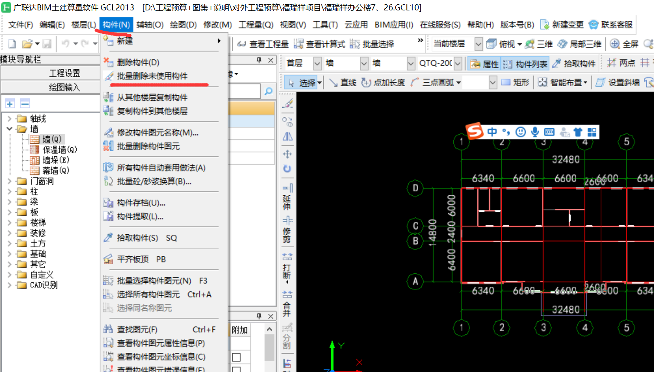
Task: Collapse the 墙 tree node
Action: point(10,129)
